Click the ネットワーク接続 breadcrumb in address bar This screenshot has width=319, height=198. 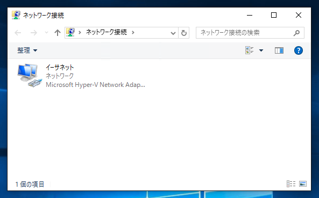click(x=107, y=32)
